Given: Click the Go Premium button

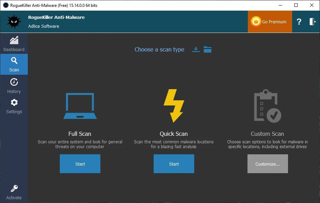Looking at the screenshot, I should [x=270, y=22].
